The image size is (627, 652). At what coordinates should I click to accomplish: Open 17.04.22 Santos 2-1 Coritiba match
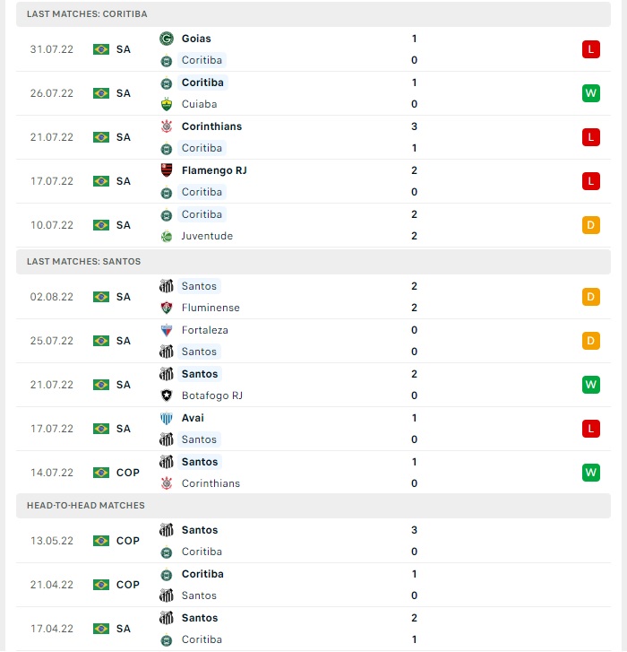coord(313,629)
